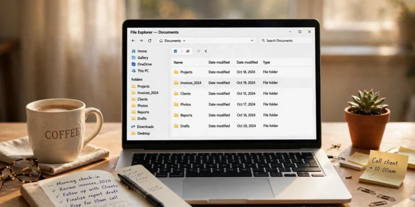
Task: Refresh the Documents folder view
Action: (x=150, y=41)
